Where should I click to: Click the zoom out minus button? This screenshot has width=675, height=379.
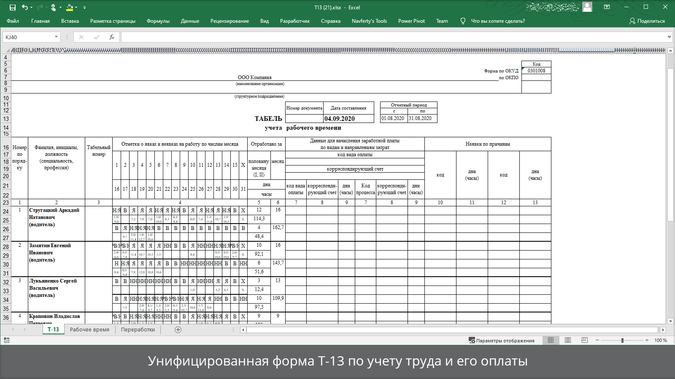(597, 340)
